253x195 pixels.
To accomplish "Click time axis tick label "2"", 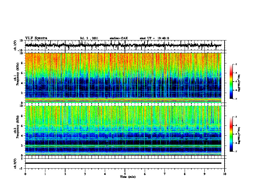I will (x=65, y=174).
